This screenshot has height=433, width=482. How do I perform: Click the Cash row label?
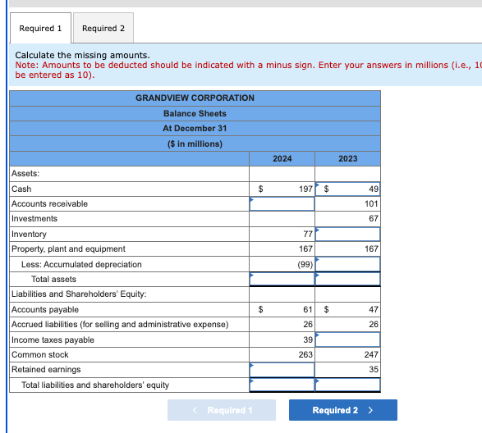[21, 189]
